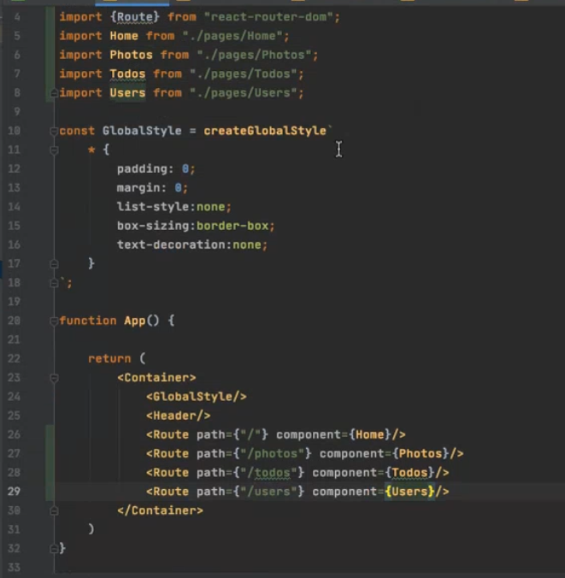Click the function end fold marker on line 32
The height and width of the screenshot is (578, 565).
point(54,549)
